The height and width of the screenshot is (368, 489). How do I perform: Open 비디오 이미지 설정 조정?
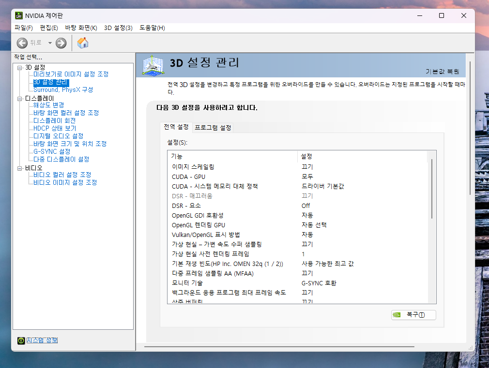(65, 183)
